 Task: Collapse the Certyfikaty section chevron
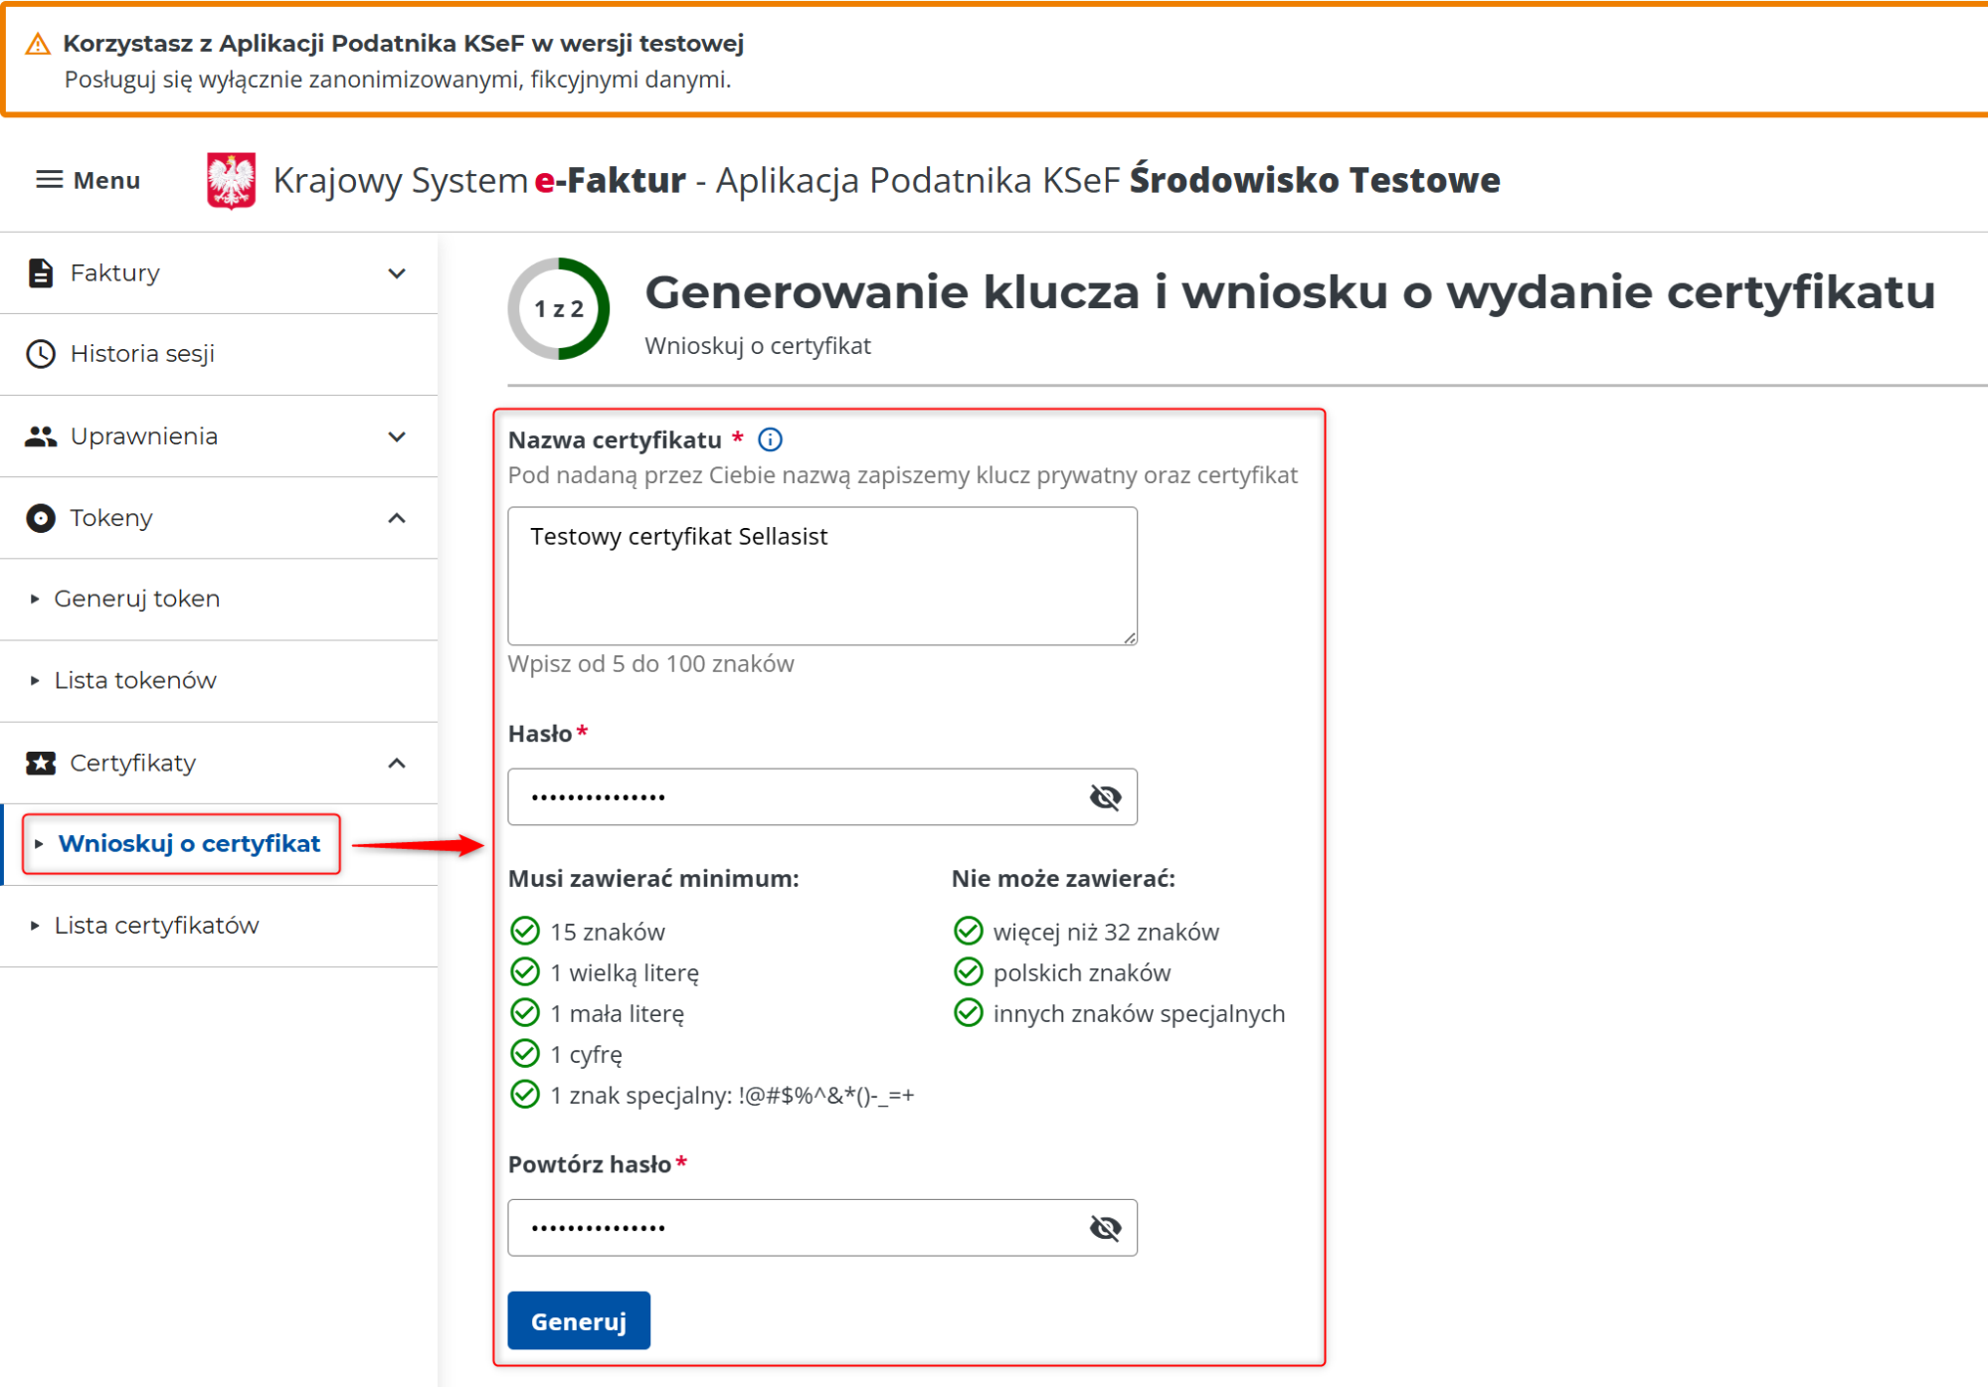(397, 763)
